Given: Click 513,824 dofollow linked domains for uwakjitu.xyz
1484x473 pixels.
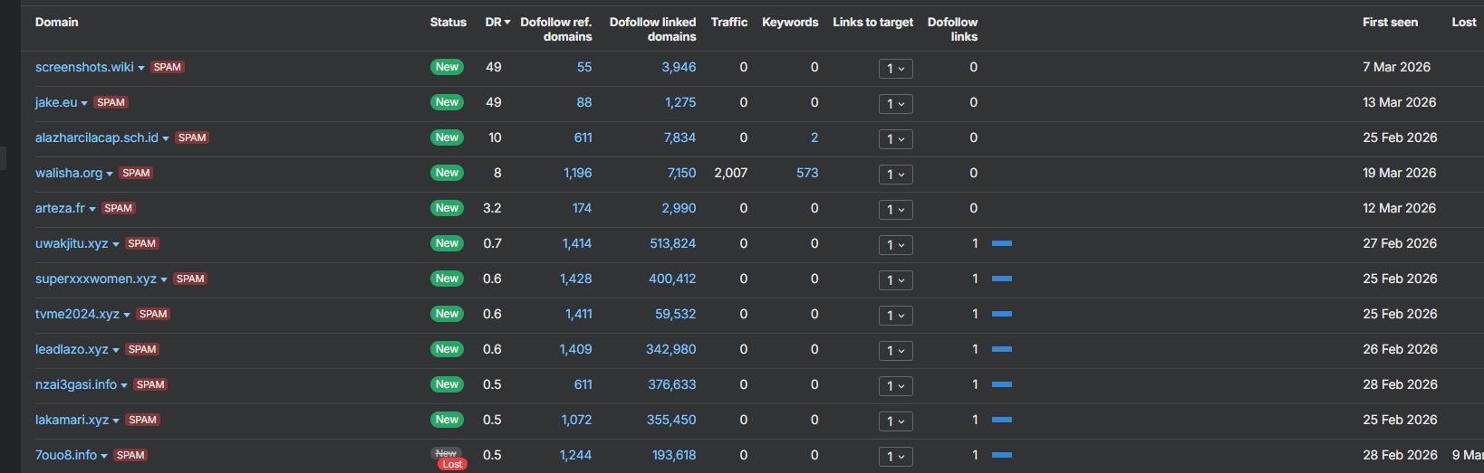Looking at the screenshot, I should point(672,243).
